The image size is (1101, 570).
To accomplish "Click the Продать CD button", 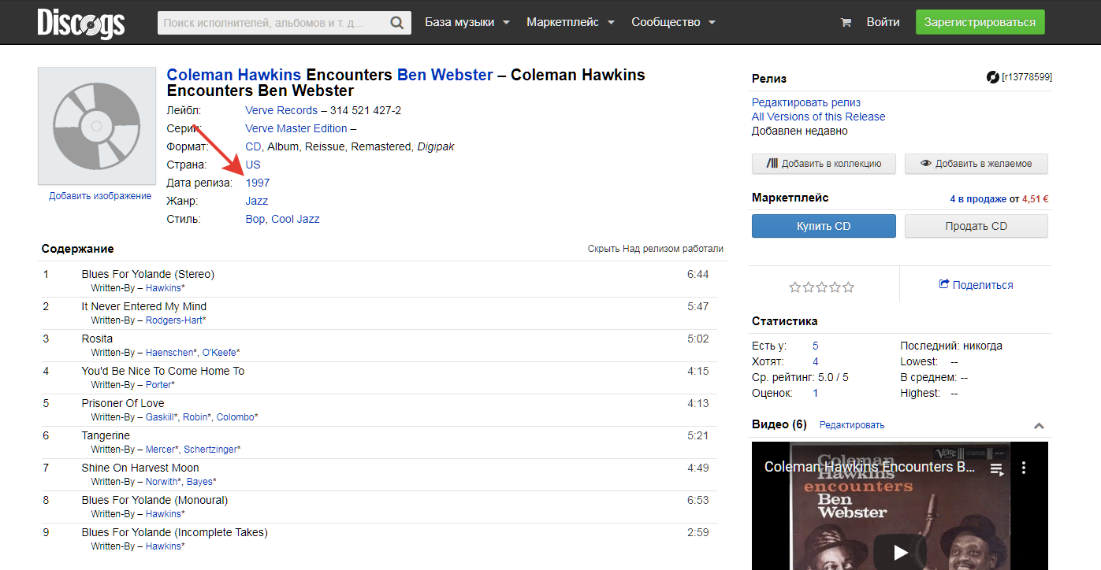I will [x=976, y=226].
